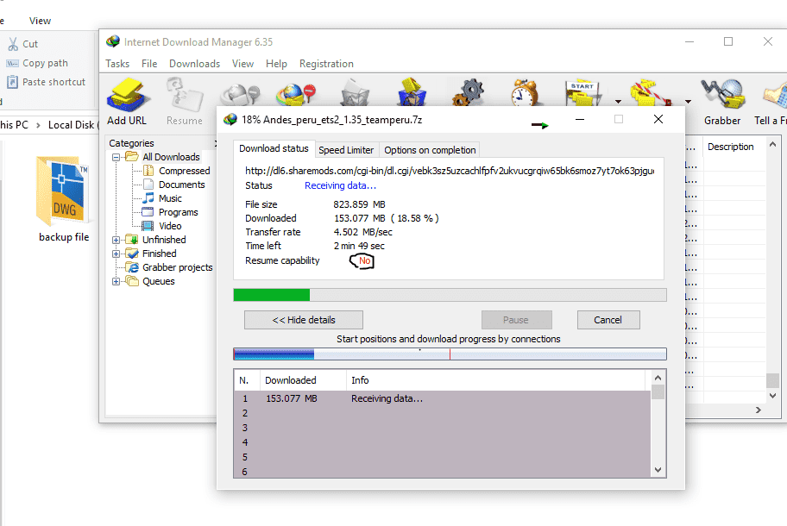
Task: Click the Stop Queue toolbar icon
Action: click(x=652, y=93)
